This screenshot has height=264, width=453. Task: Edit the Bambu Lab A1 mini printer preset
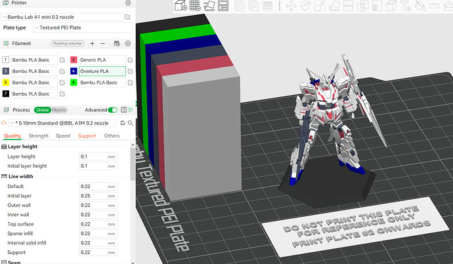pyautogui.click(x=127, y=17)
